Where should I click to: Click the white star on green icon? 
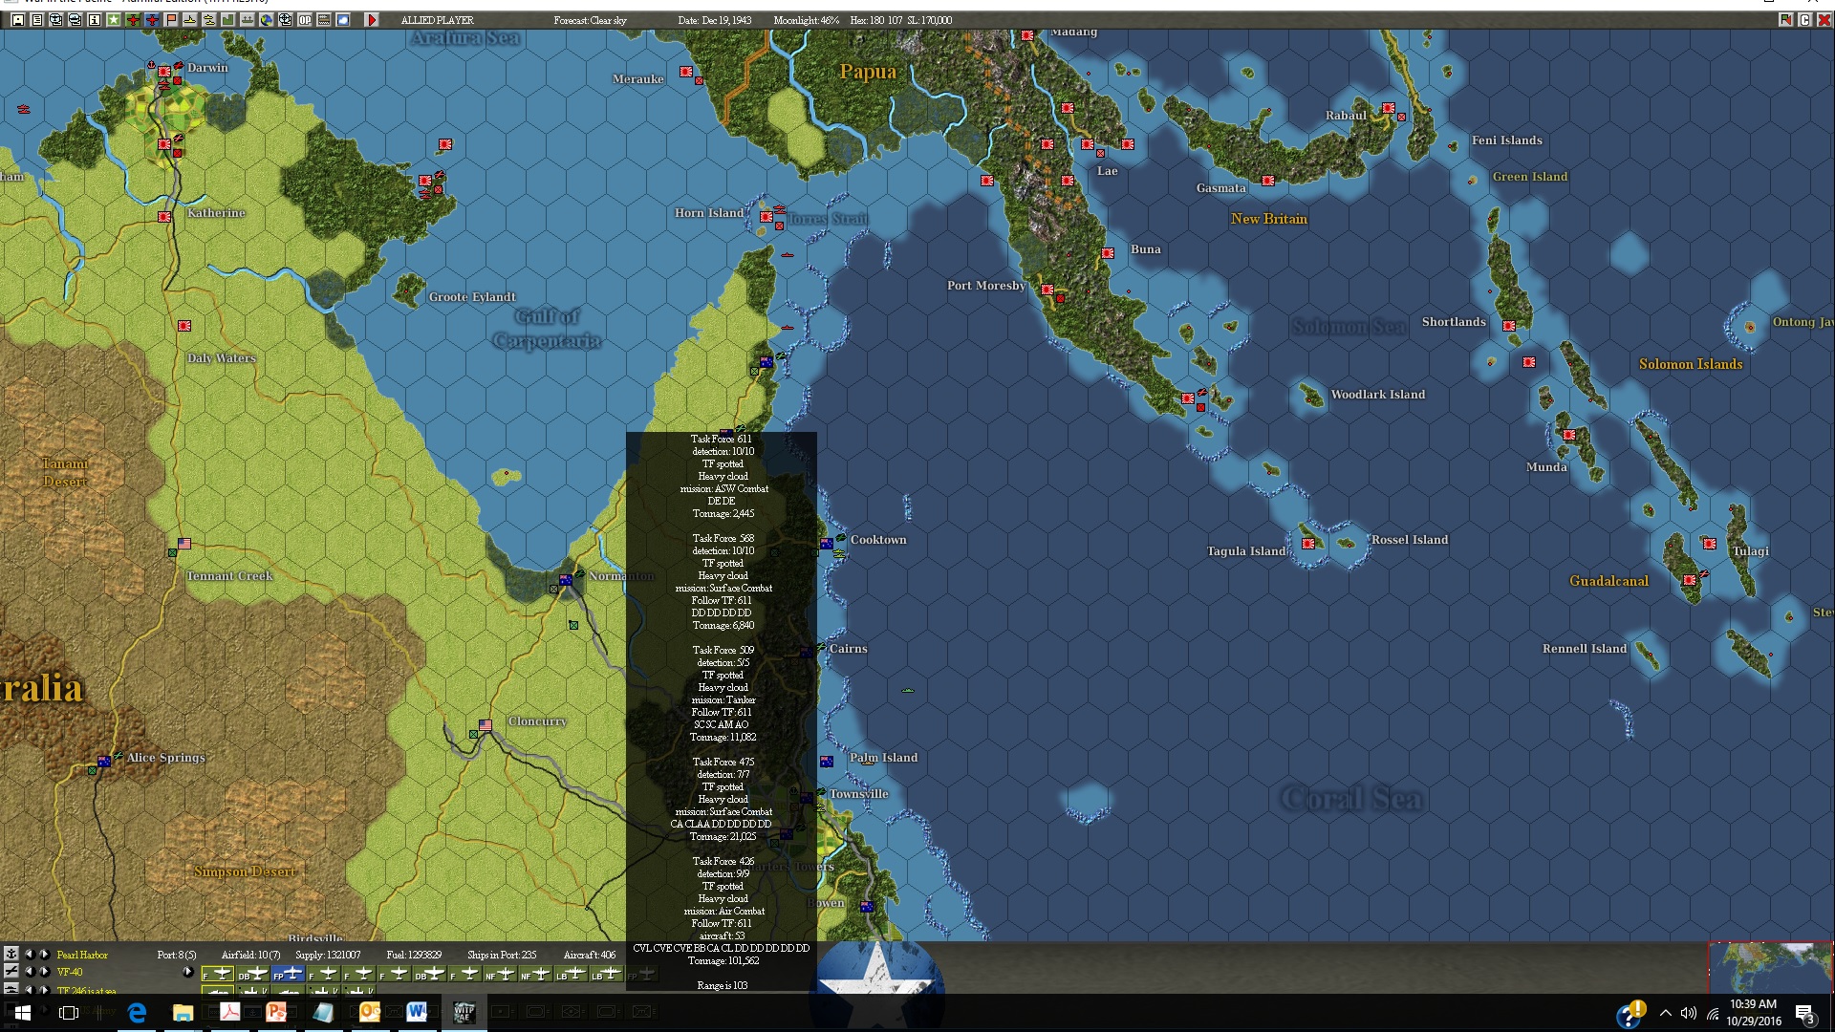click(x=114, y=19)
